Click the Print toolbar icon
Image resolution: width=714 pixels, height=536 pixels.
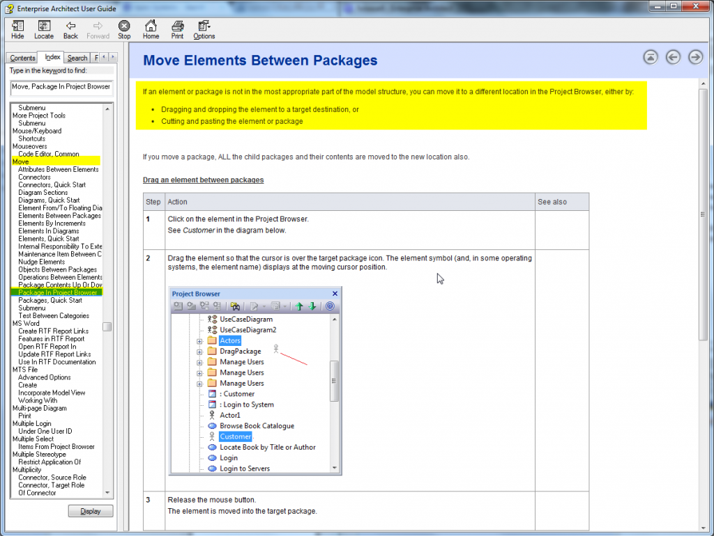pos(178,30)
